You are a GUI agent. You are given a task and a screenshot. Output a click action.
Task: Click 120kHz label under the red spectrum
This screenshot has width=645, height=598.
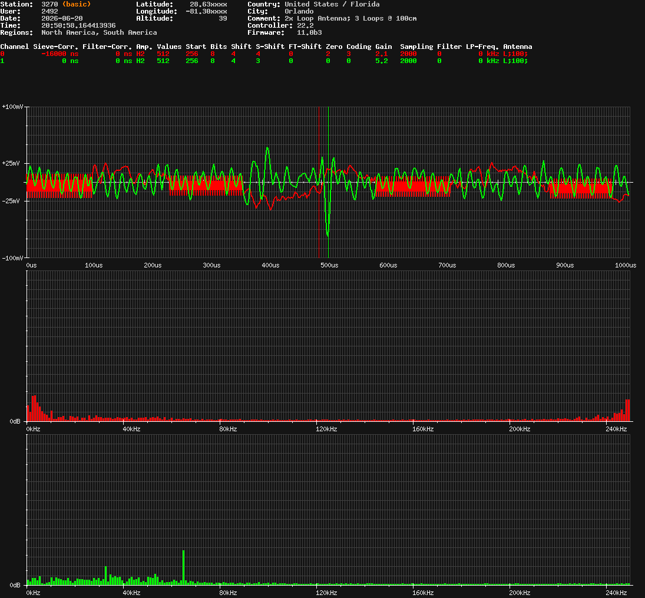tap(326, 429)
